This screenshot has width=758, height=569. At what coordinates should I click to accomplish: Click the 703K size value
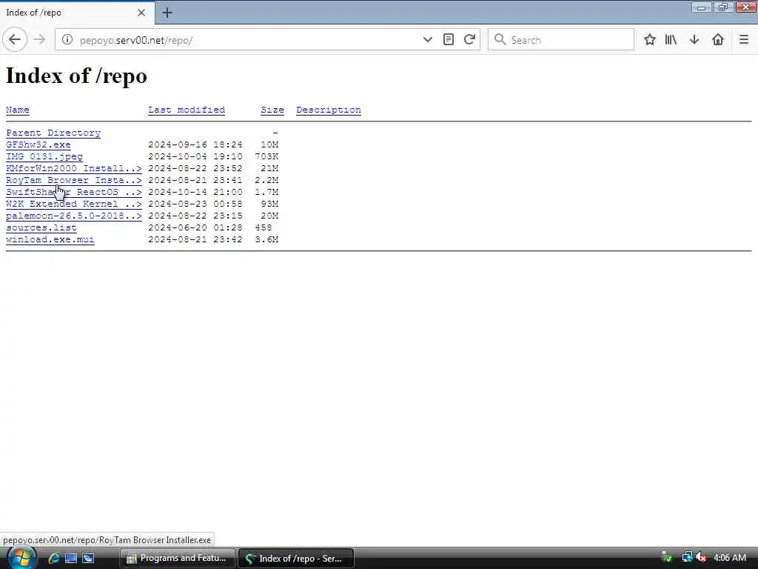pyautogui.click(x=266, y=156)
